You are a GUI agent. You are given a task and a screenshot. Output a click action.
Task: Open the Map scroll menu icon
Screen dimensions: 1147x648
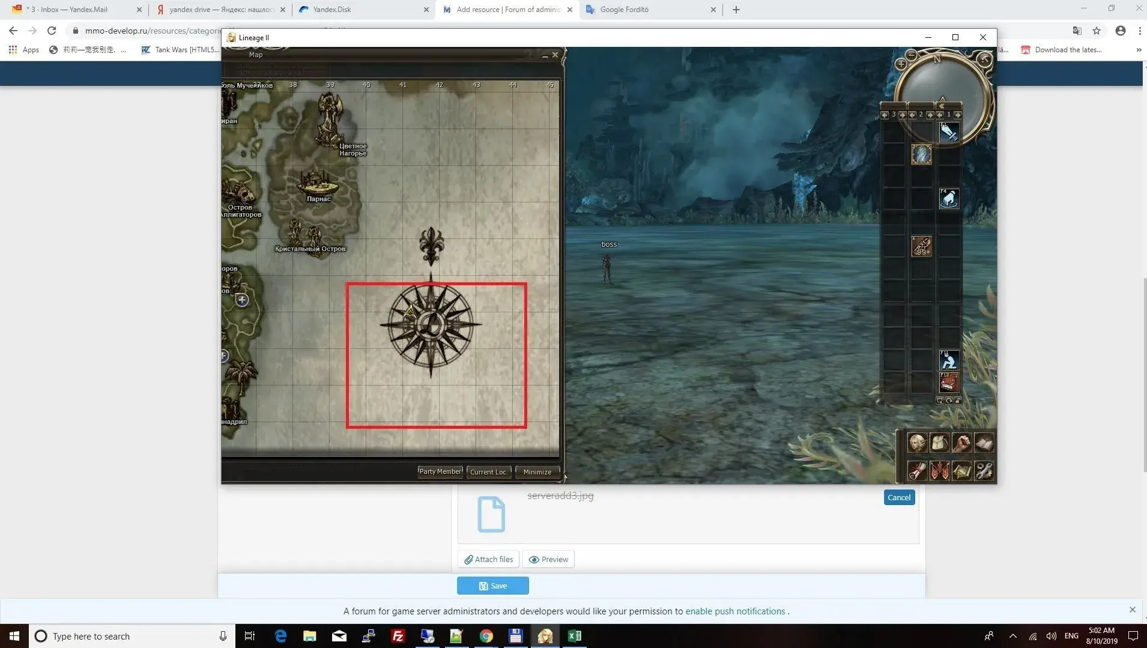[961, 471]
